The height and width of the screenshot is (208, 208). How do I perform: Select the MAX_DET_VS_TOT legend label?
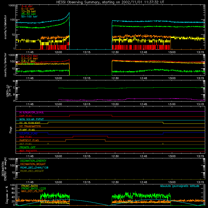click(x=32, y=191)
